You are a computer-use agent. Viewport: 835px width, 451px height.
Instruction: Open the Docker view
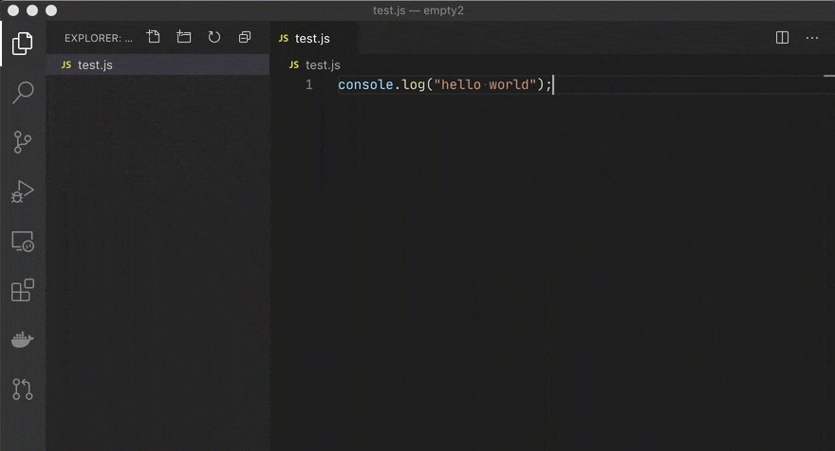(23, 339)
